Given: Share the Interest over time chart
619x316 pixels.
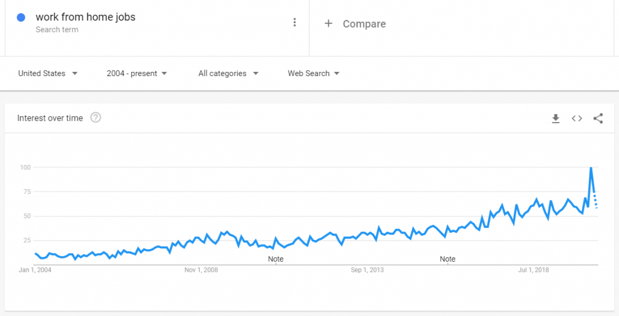Looking at the screenshot, I should (x=598, y=118).
